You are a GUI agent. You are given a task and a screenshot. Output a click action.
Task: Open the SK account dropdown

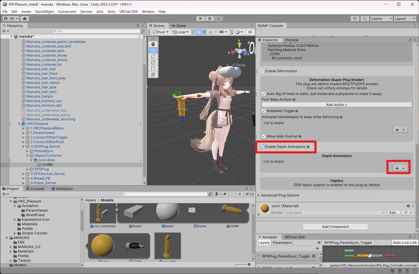(11, 19)
